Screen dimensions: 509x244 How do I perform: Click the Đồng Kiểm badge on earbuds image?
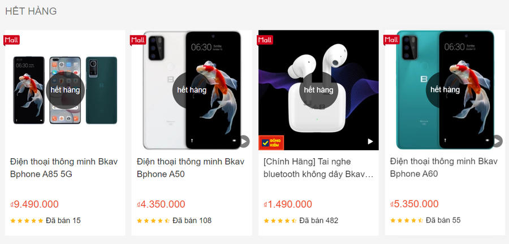(271, 142)
